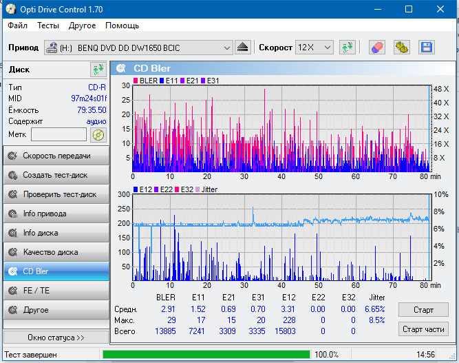The image size is (459, 363).
Task: Switch to the Скорость передачи panel
Action: [55, 156]
